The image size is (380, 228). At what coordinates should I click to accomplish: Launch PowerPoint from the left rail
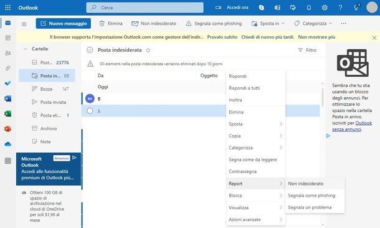[x=7, y=129]
